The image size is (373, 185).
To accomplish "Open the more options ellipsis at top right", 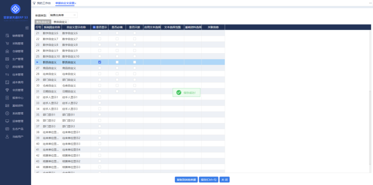I will (x=370, y=3).
